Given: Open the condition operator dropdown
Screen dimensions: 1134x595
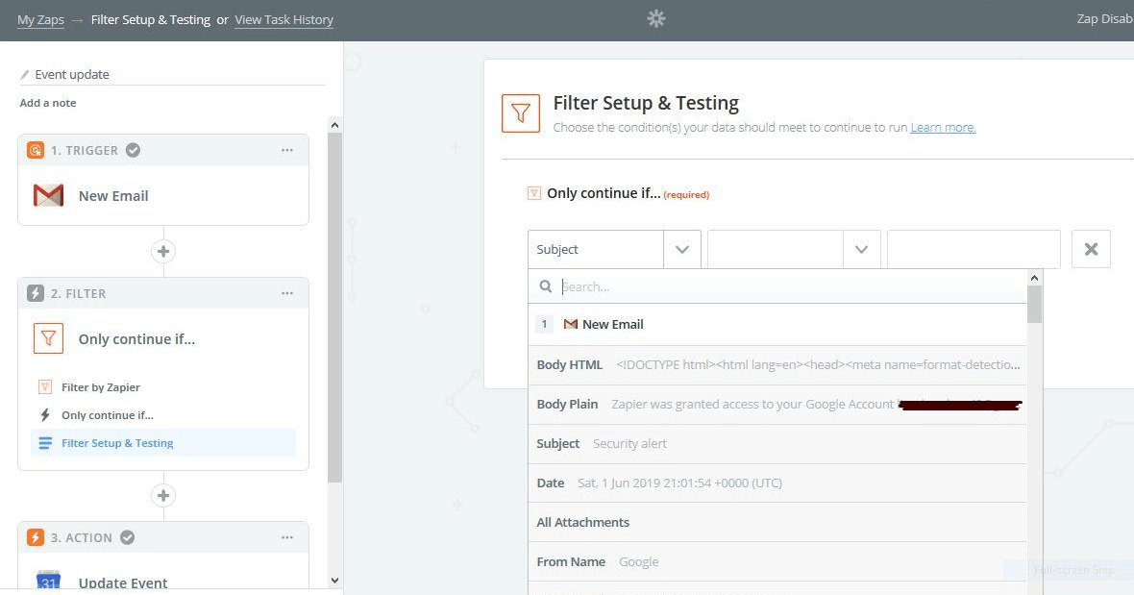Looking at the screenshot, I should (861, 248).
